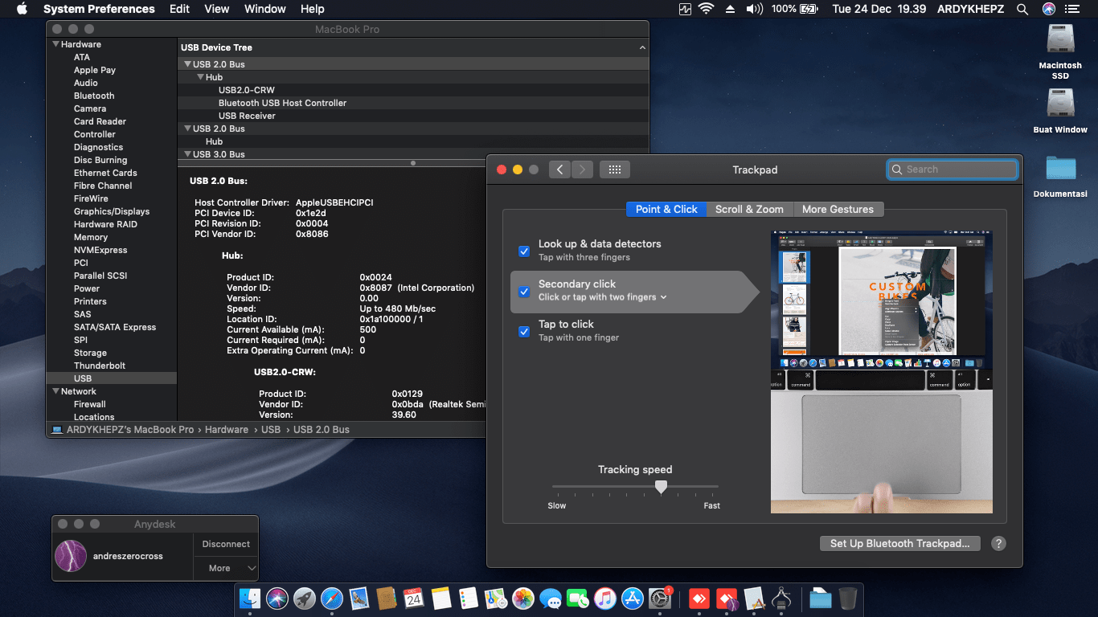Open the Photos app in Dock
The image size is (1098, 617).
point(523,599)
